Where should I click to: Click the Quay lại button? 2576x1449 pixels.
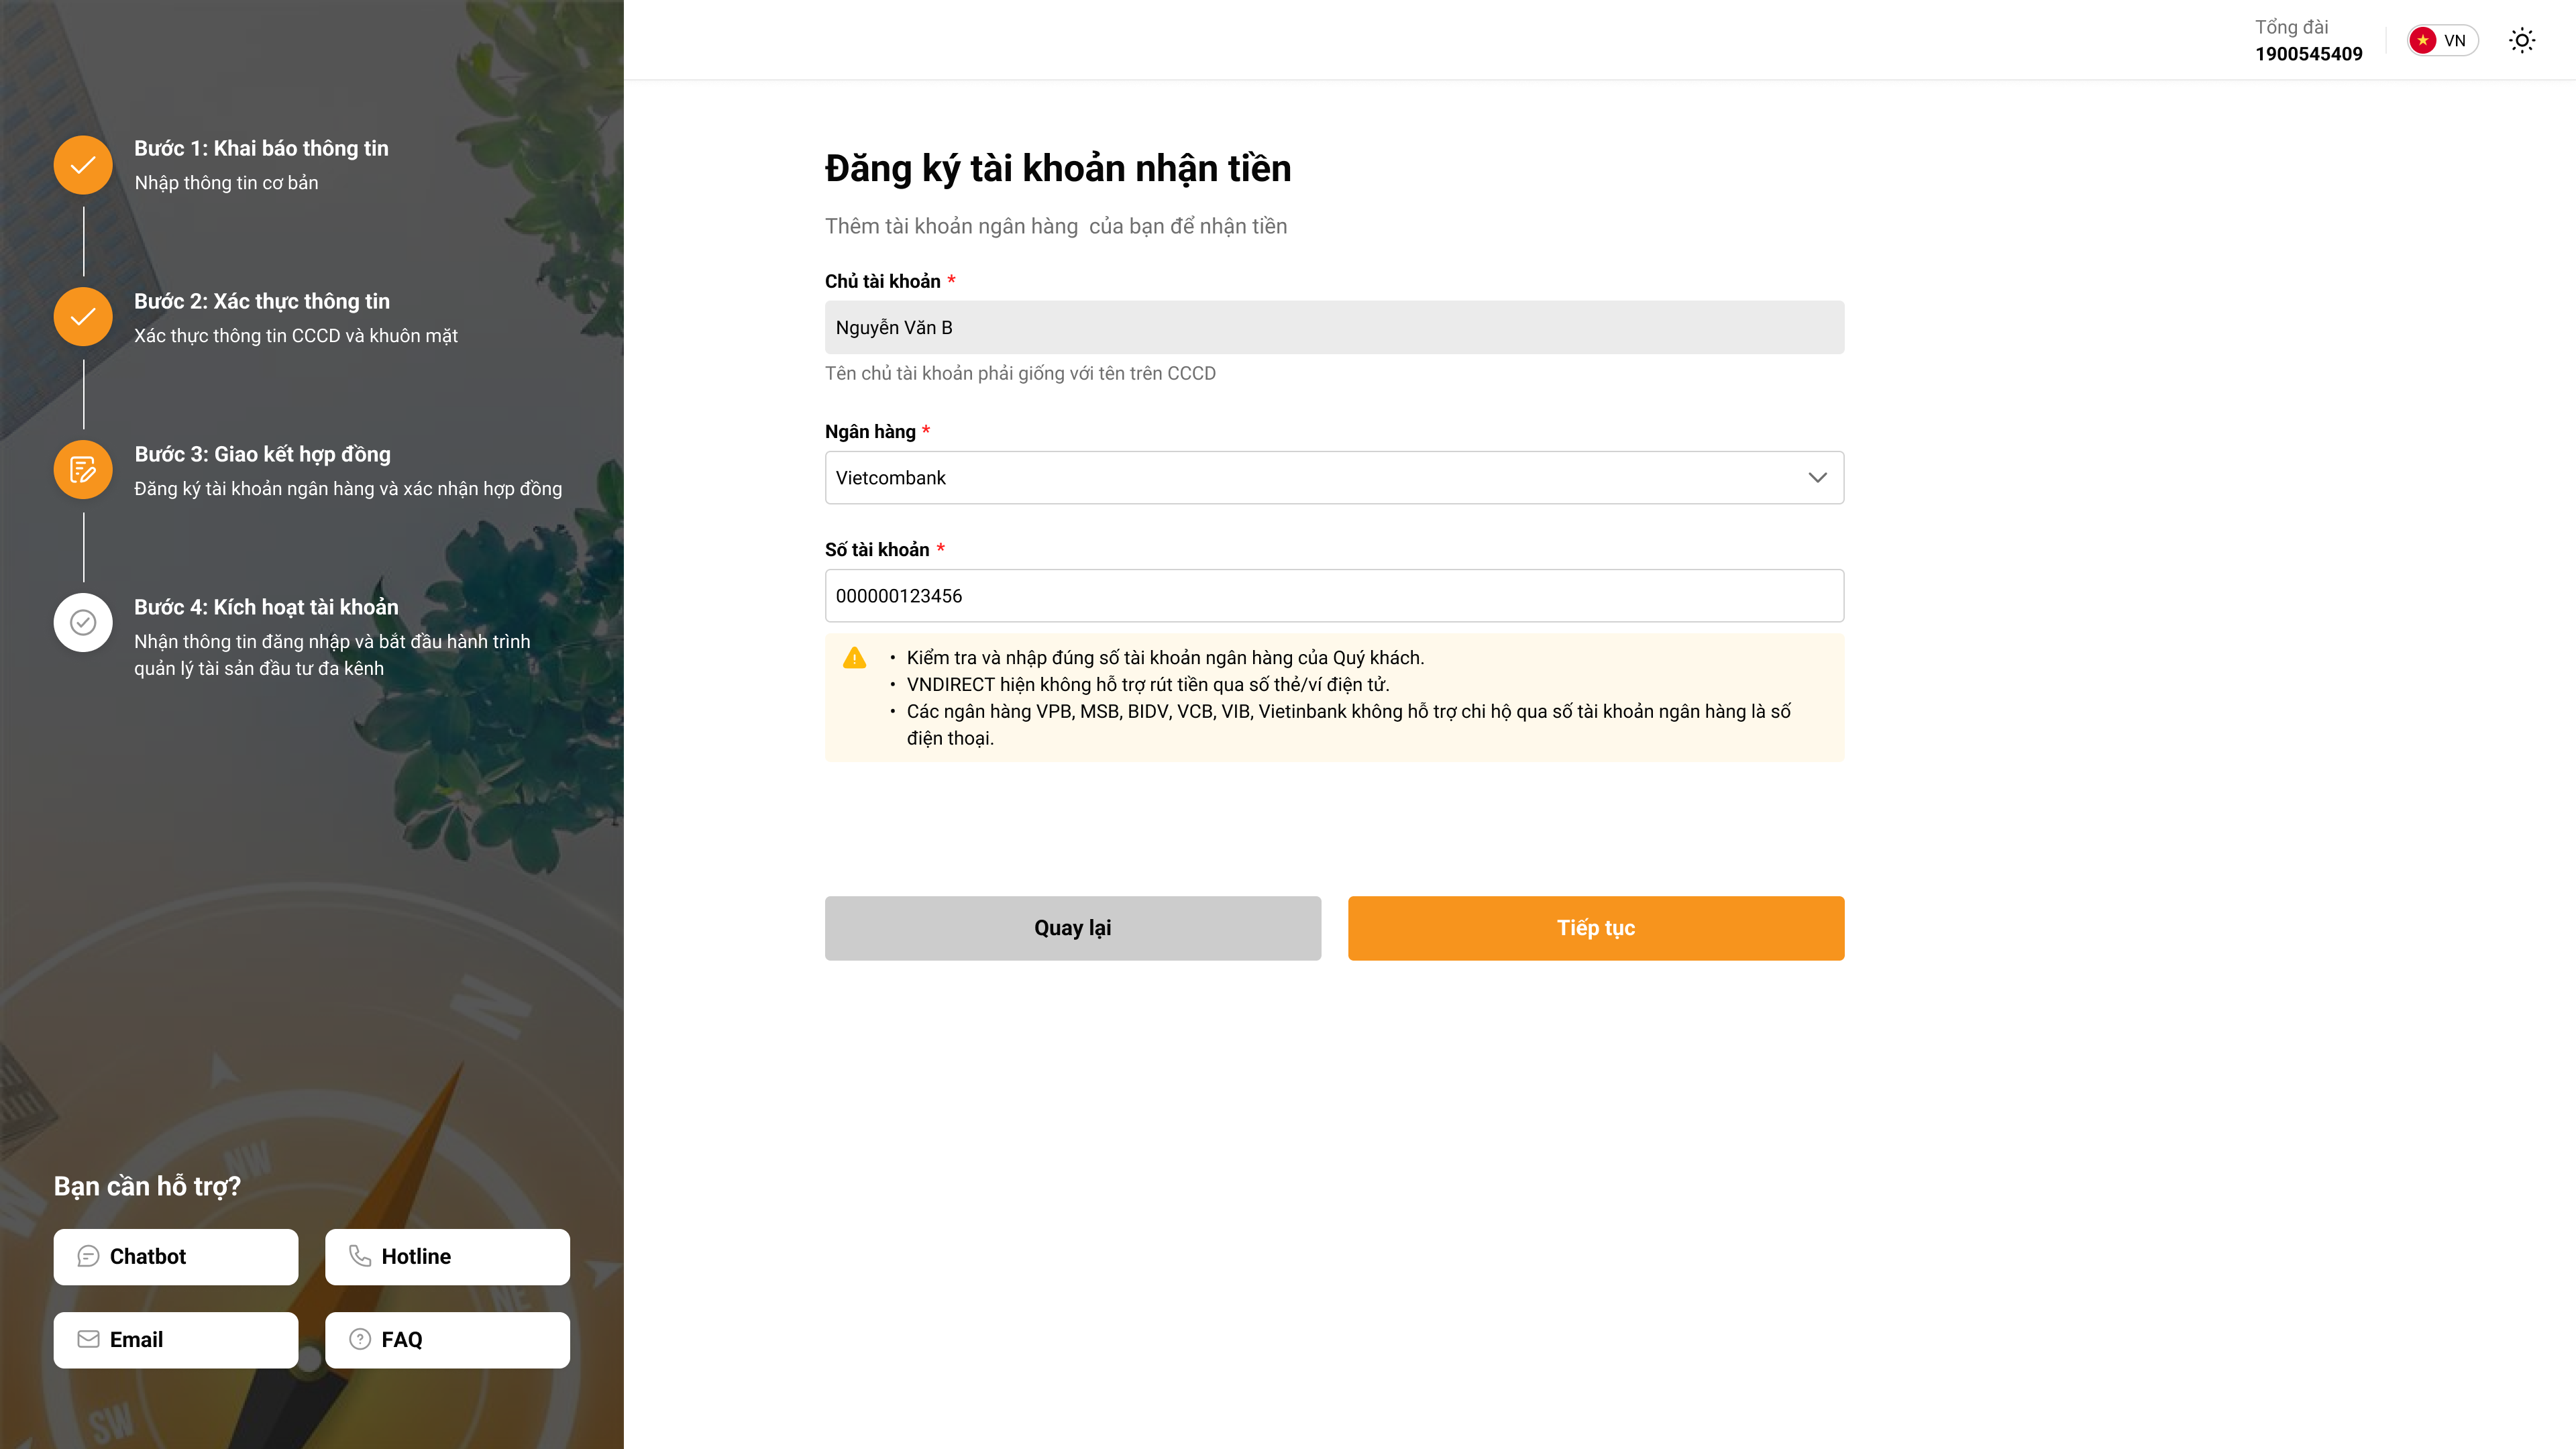(1073, 928)
